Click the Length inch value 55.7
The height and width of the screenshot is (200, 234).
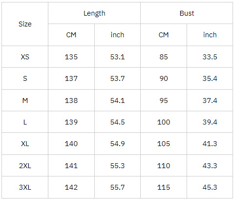(x=117, y=187)
